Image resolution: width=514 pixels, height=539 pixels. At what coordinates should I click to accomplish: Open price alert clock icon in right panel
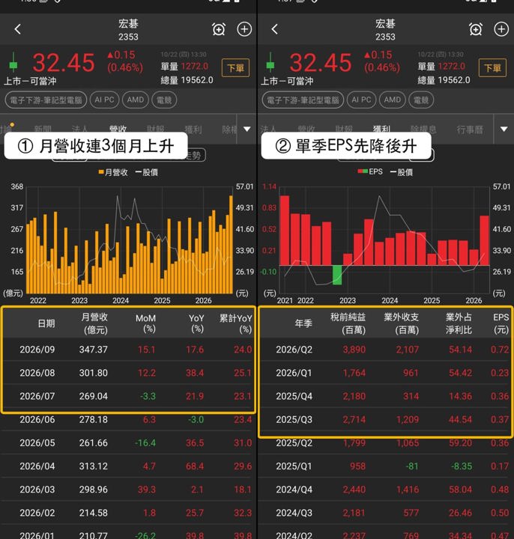[476, 29]
